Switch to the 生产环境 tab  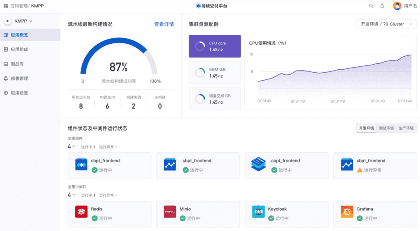click(x=406, y=129)
